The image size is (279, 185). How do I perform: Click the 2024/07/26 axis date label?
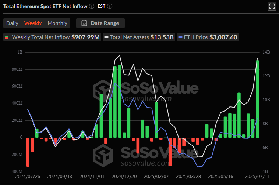point(28,177)
